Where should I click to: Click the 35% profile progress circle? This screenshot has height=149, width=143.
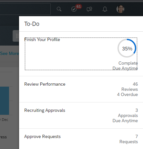(127, 48)
